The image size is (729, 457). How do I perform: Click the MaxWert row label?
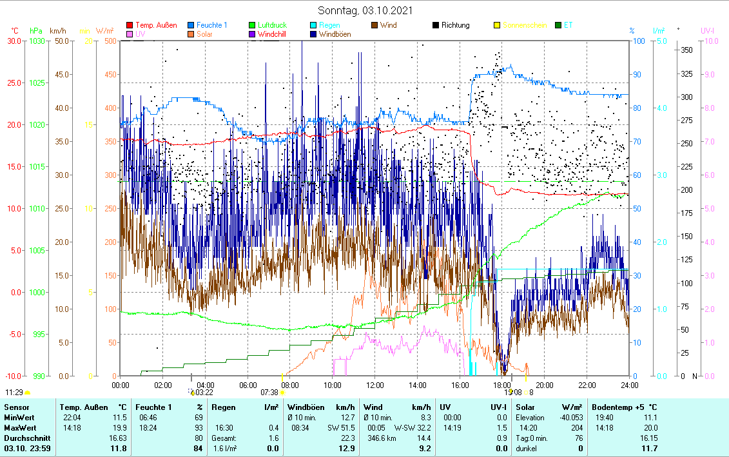click(x=20, y=427)
